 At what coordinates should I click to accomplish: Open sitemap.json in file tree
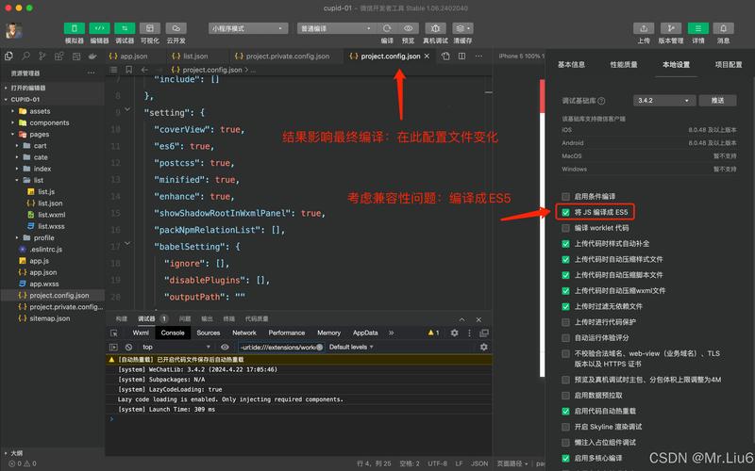50,318
